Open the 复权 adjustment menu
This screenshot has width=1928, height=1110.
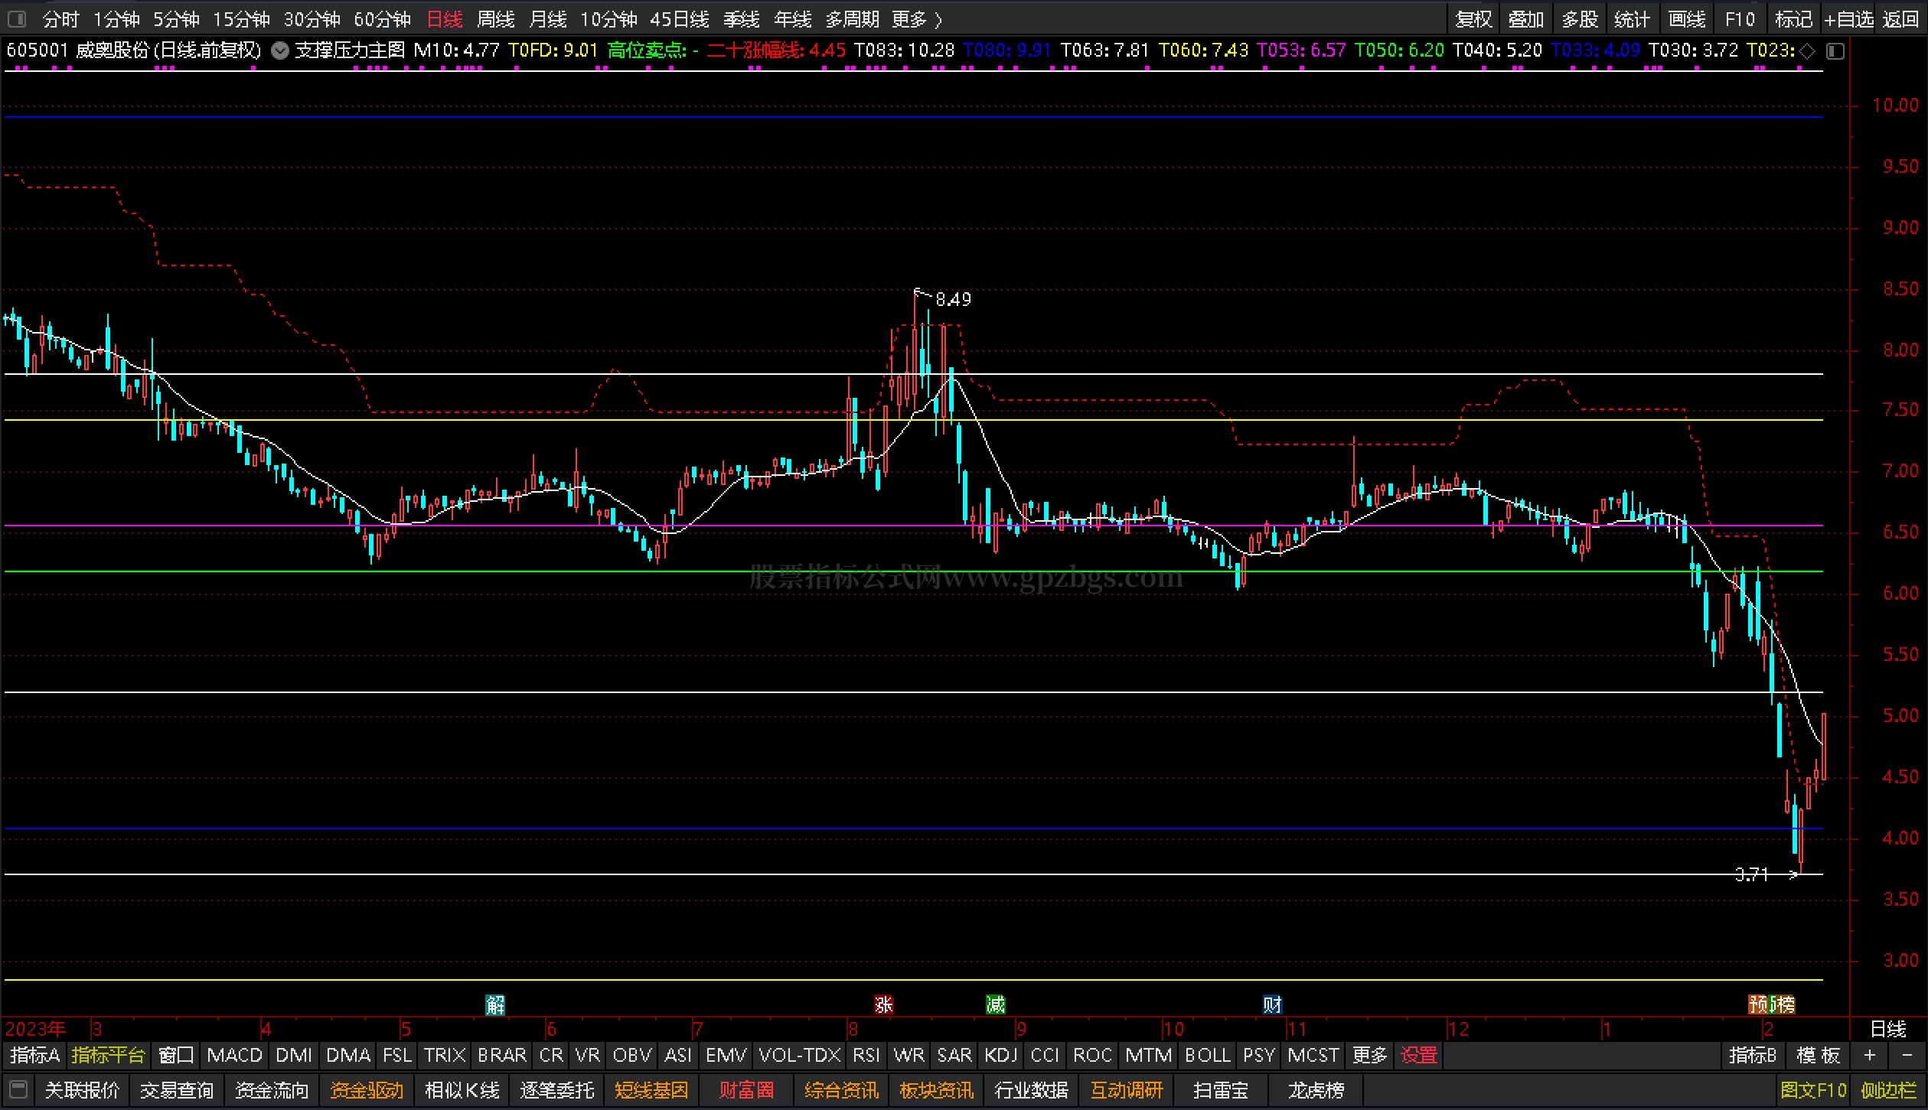[x=1473, y=19]
